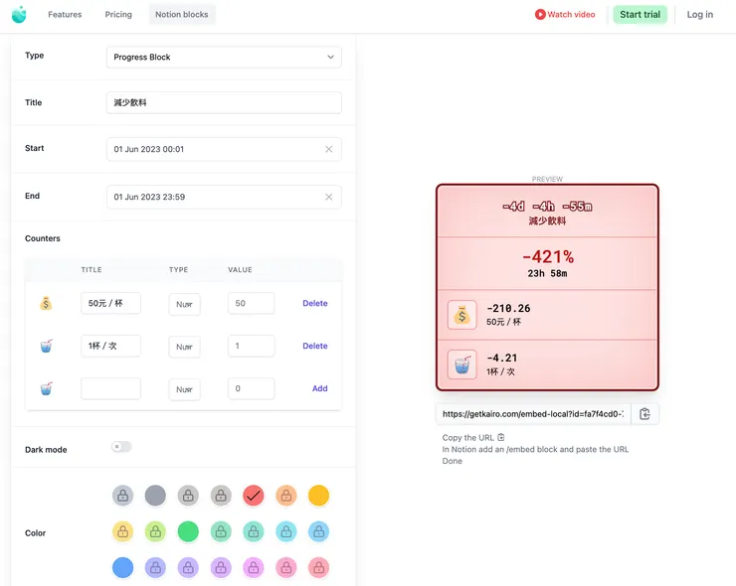Delete the 50元 / 杯 counter
736x586 pixels.
pos(315,303)
